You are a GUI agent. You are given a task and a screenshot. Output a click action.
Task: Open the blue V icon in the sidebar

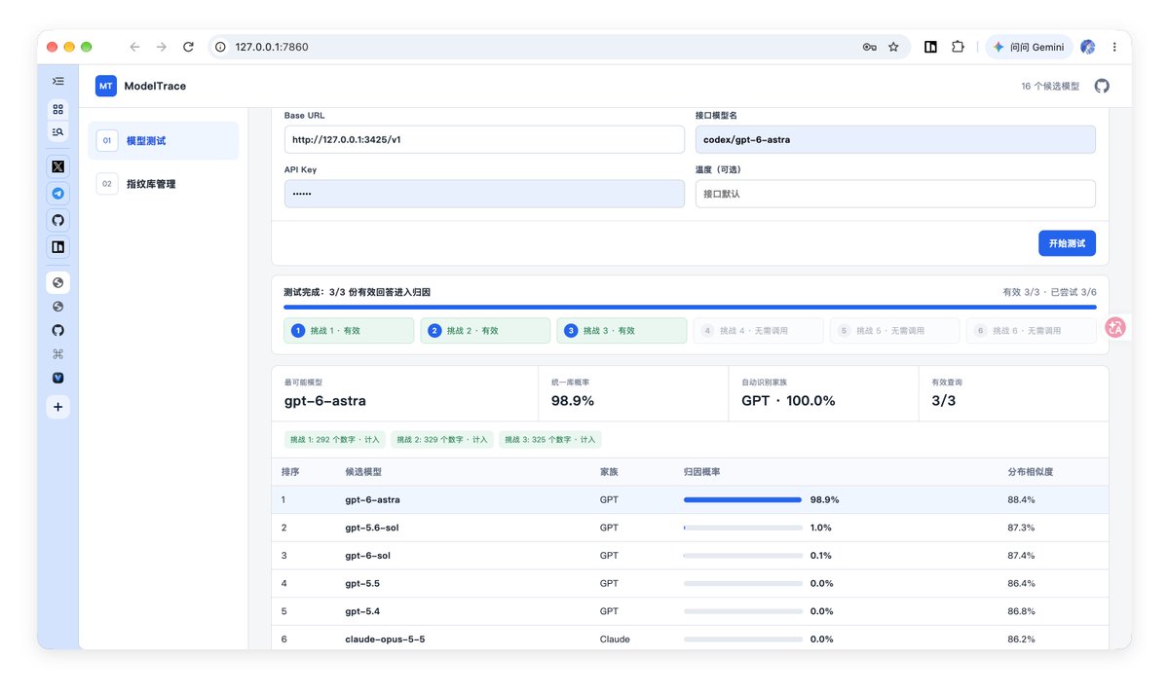(x=58, y=378)
